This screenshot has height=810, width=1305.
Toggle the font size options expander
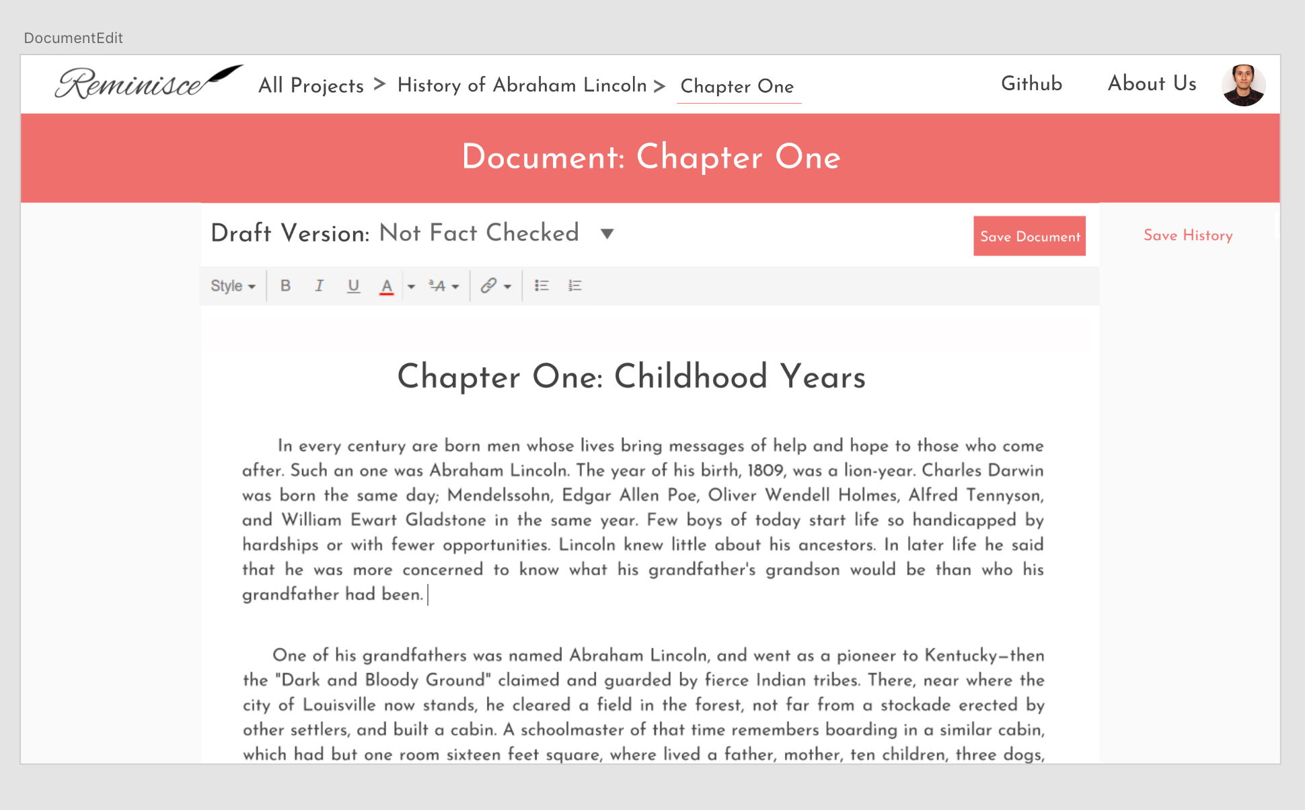click(455, 285)
